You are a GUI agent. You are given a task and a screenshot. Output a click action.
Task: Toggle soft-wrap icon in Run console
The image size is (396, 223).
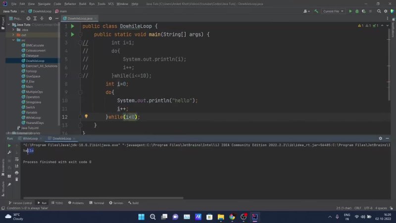click(x=17, y=159)
